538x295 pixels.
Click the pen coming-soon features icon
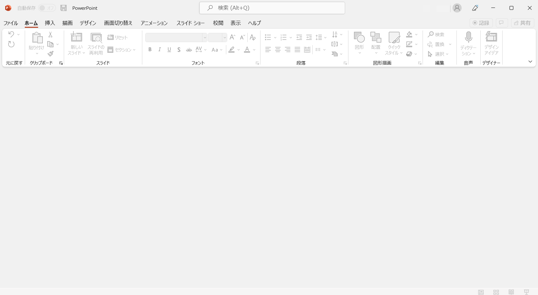(475, 8)
